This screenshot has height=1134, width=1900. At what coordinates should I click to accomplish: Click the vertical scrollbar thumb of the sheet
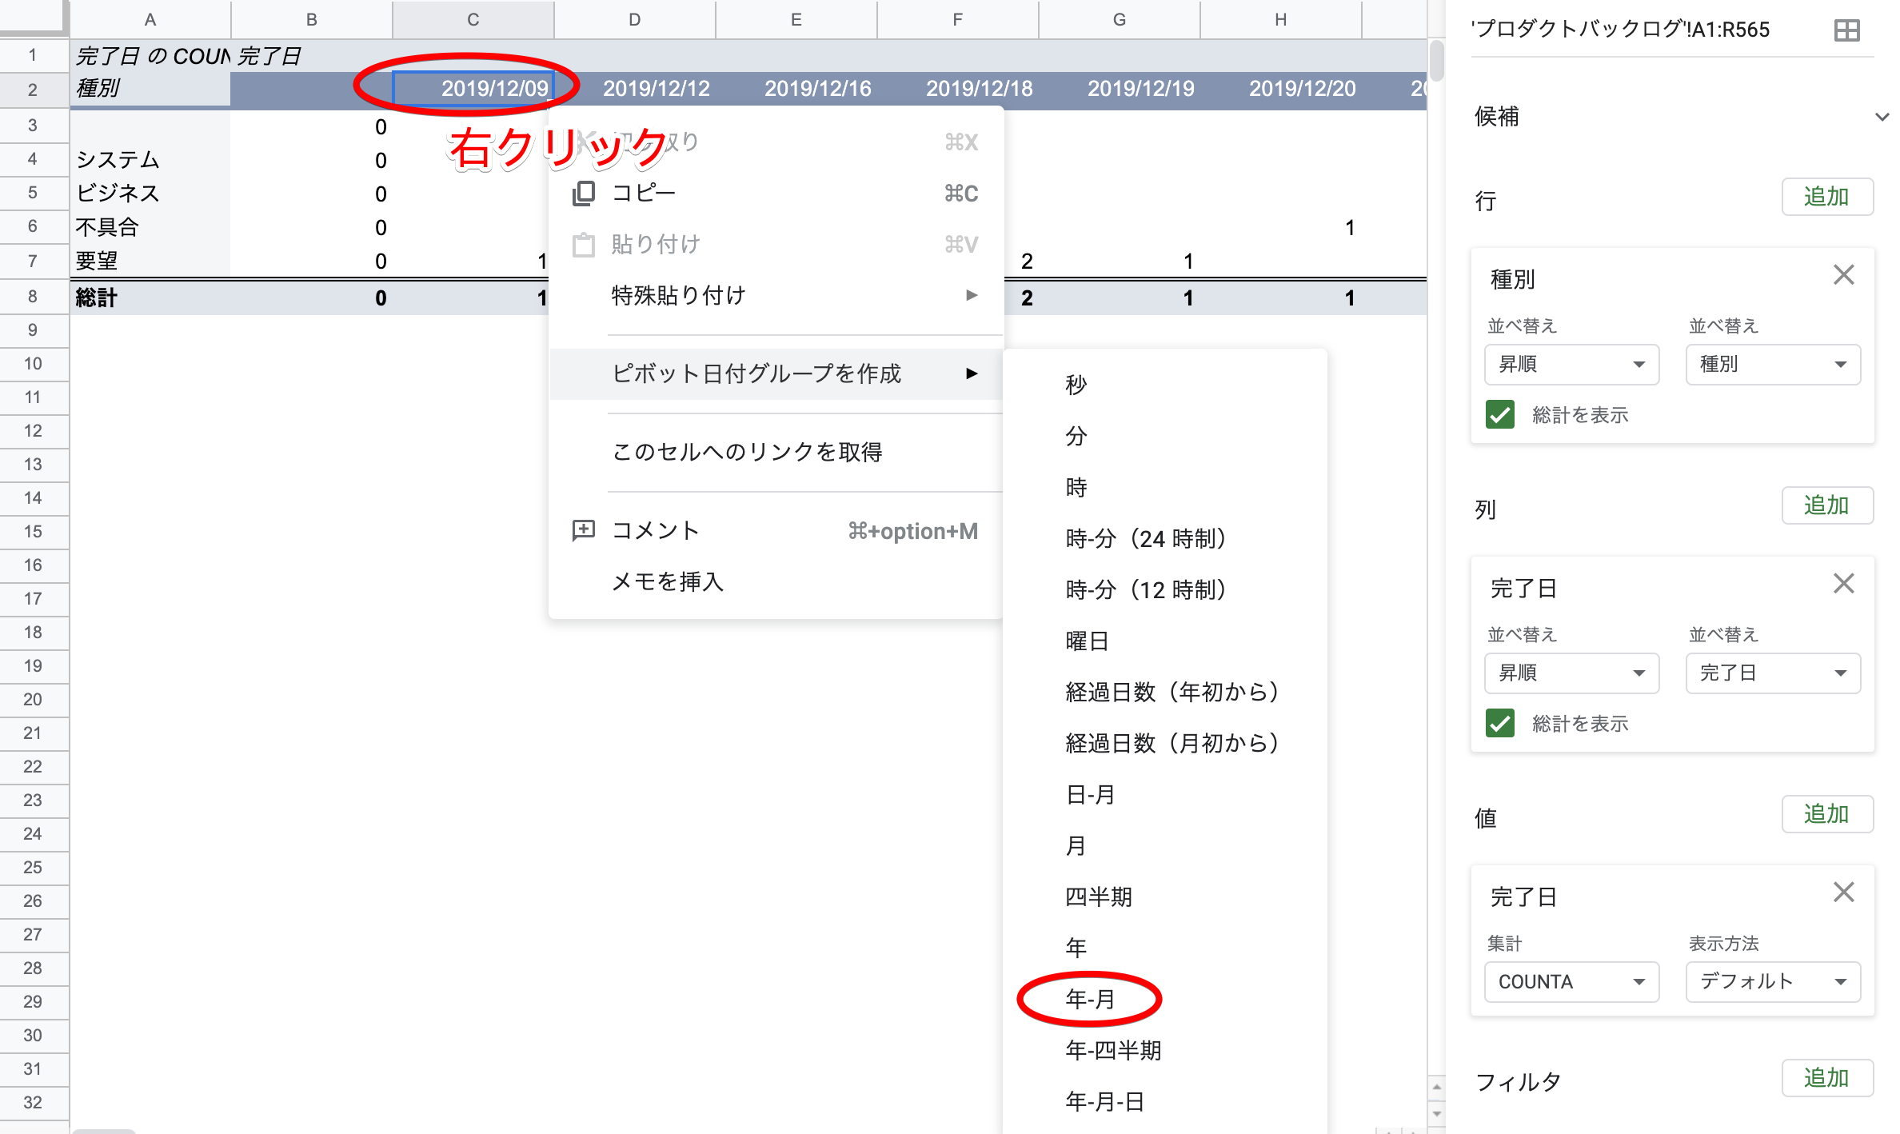[1436, 60]
